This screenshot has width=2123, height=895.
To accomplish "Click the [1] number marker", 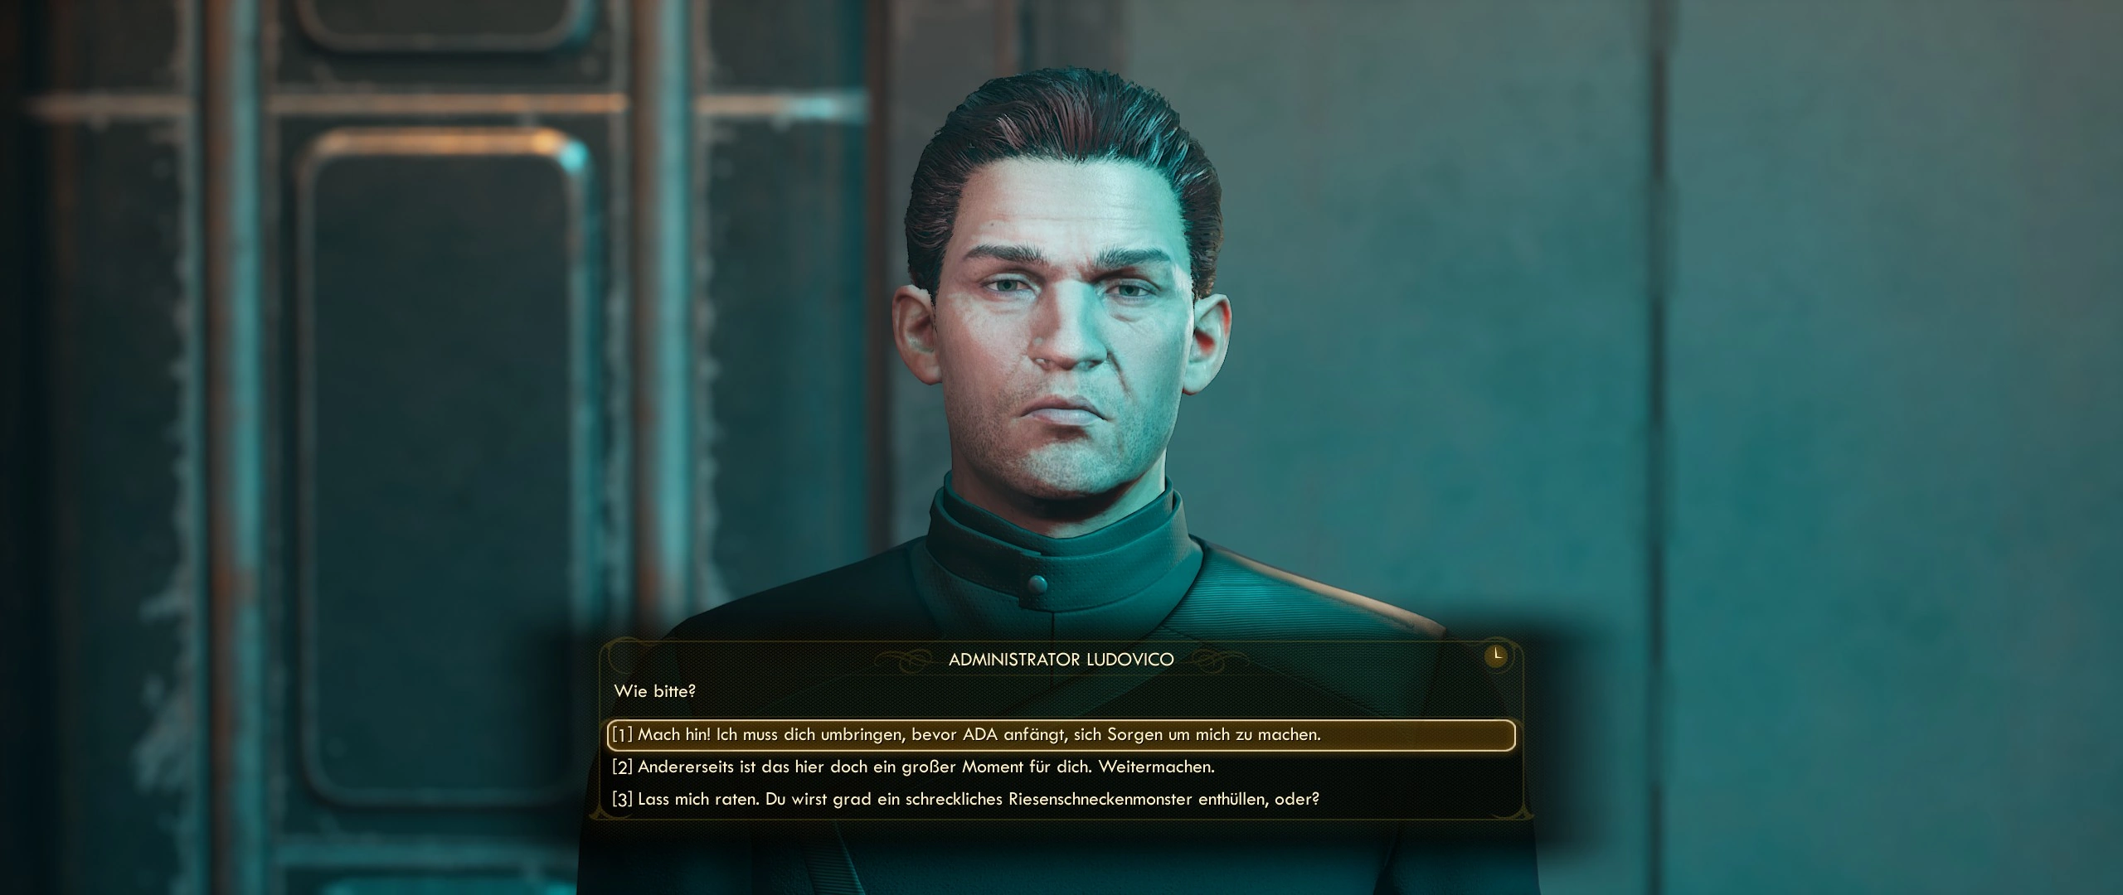I will click(x=622, y=734).
